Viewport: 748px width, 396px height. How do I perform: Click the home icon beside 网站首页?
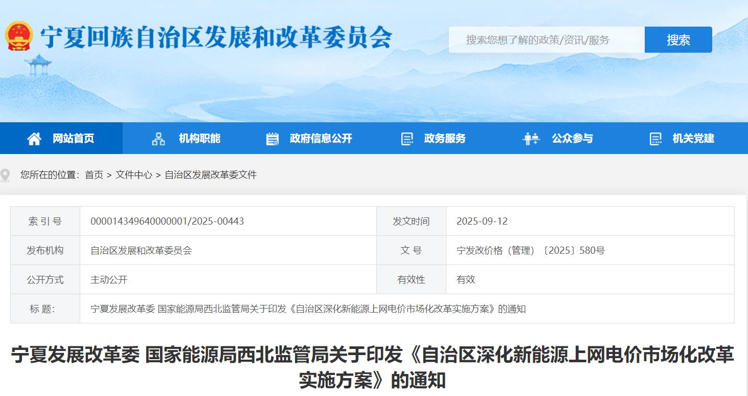coord(34,139)
